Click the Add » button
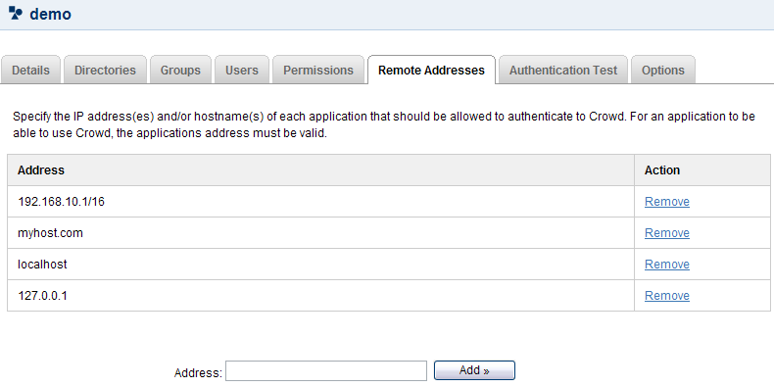774x387 pixels. point(474,370)
